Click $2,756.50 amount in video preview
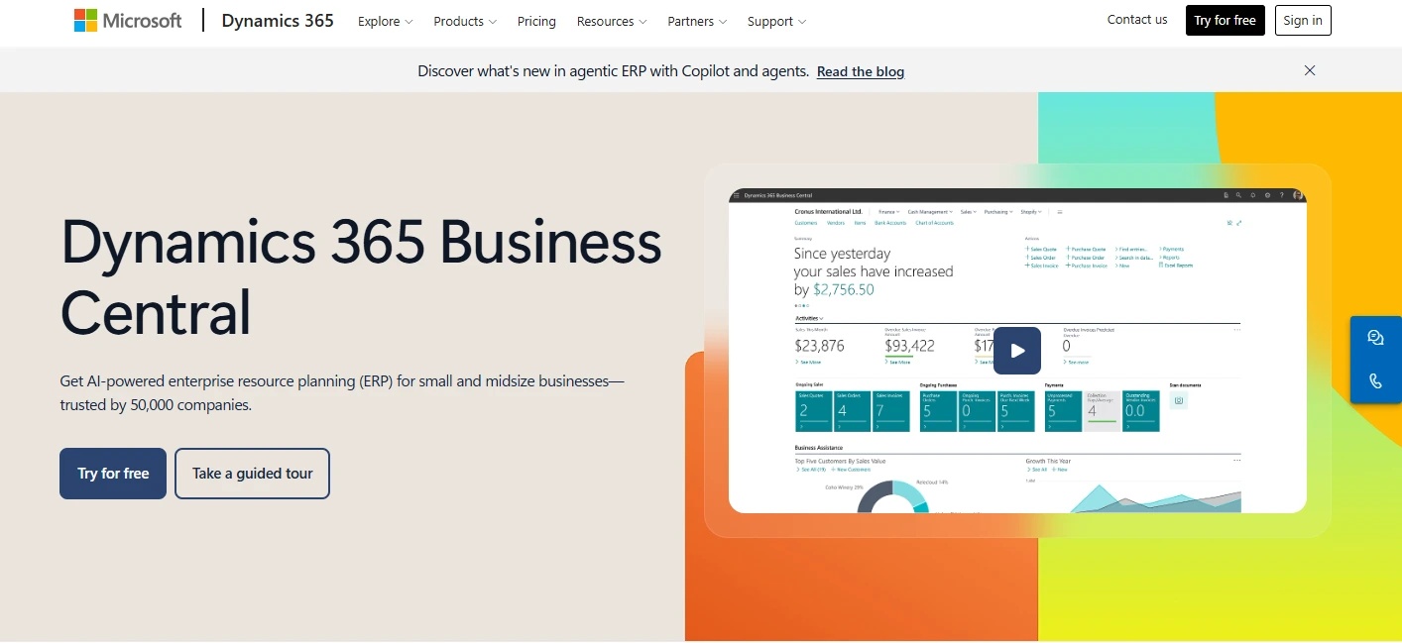1402x643 pixels. point(844,289)
